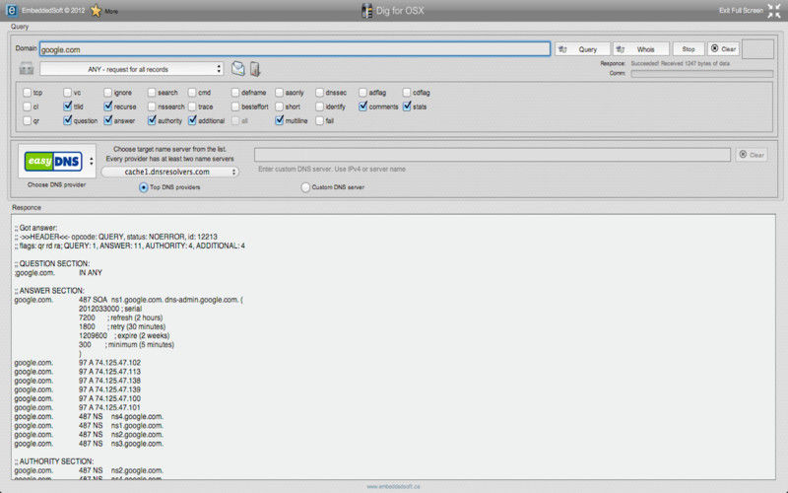The image size is (788, 493).
Task: Check the search option
Action: click(x=152, y=93)
